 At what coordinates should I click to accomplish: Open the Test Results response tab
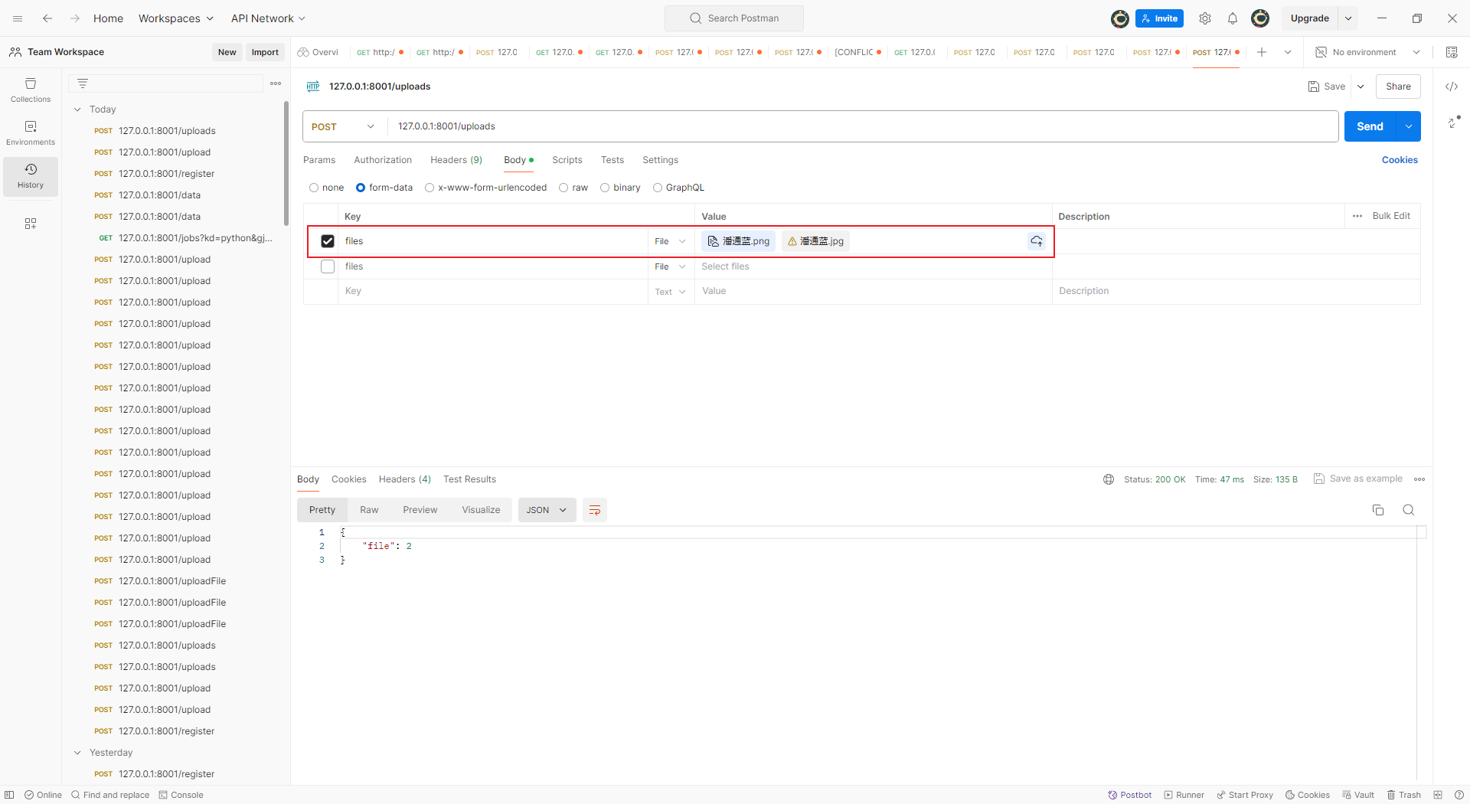point(469,479)
